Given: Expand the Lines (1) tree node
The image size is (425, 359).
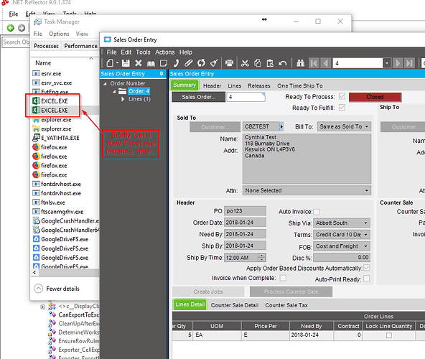Looking at the screenshot, I should point(123,99).
